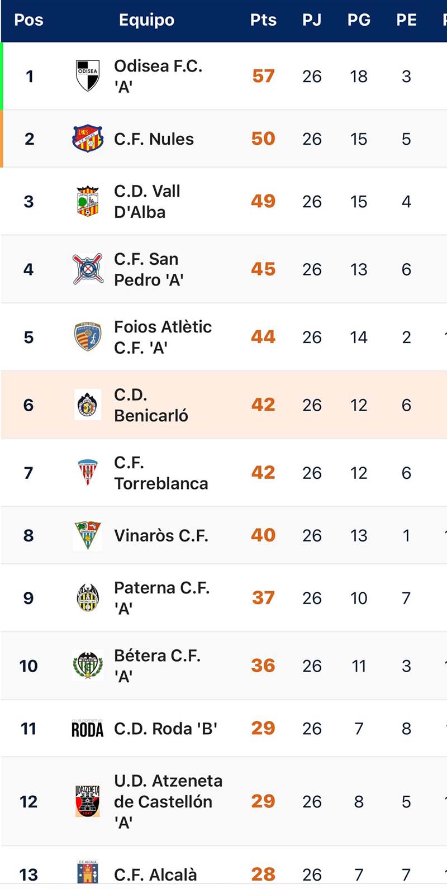Click the C.D. Roda 'B' team name
The height and width of the screenshot is (889, 447).
point(165,729)
